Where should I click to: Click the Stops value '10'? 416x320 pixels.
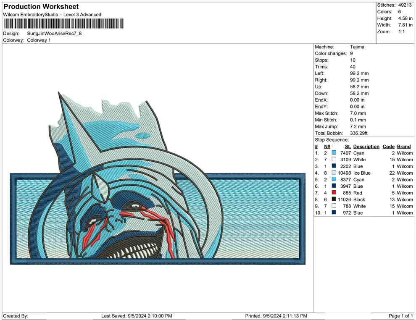pos(353,60)
